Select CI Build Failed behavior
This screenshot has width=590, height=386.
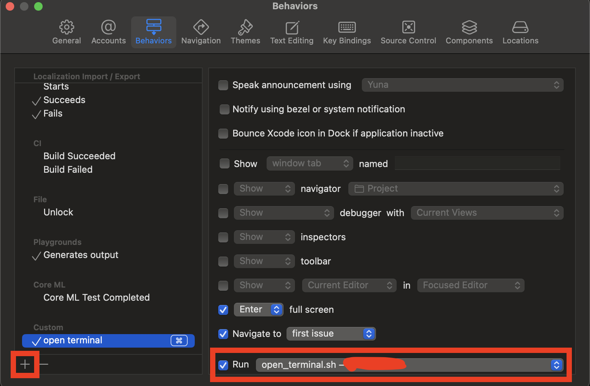coord(68,170)
